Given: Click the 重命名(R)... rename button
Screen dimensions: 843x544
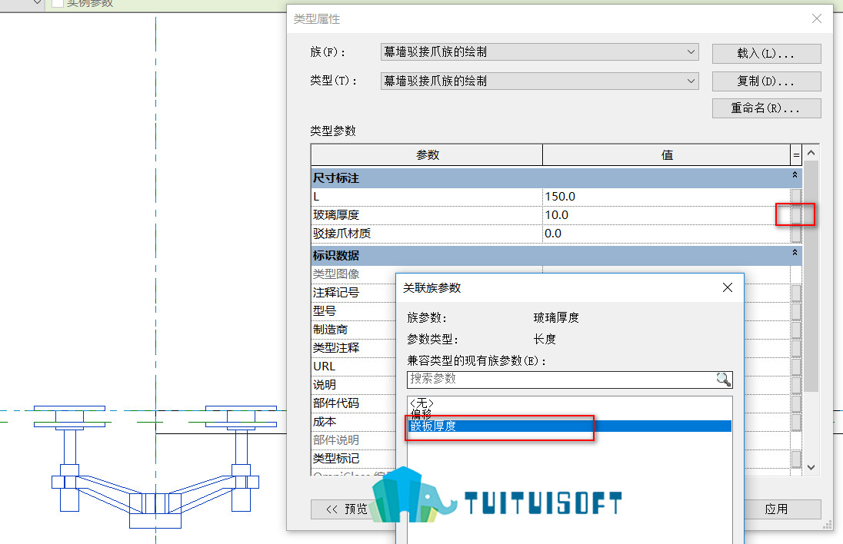Looking at the screenshot, I should 766,108.
